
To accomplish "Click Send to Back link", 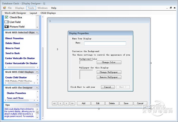I will pyautogui.click(x=12, y=53).
